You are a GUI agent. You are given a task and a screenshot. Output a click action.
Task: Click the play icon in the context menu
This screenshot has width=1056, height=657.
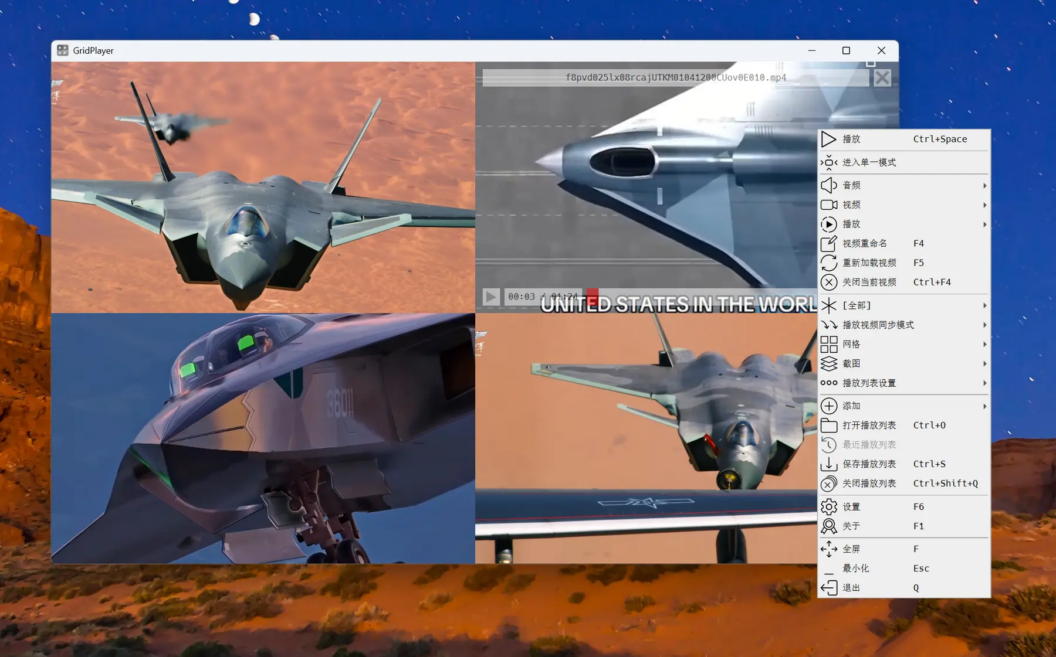828,139
